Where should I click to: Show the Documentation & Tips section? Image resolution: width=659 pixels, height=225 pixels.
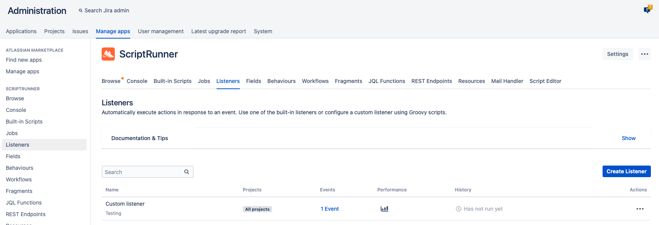(x=628, y=138)
